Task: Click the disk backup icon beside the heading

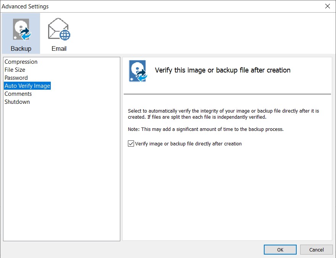Action: (x=138, y=71)
